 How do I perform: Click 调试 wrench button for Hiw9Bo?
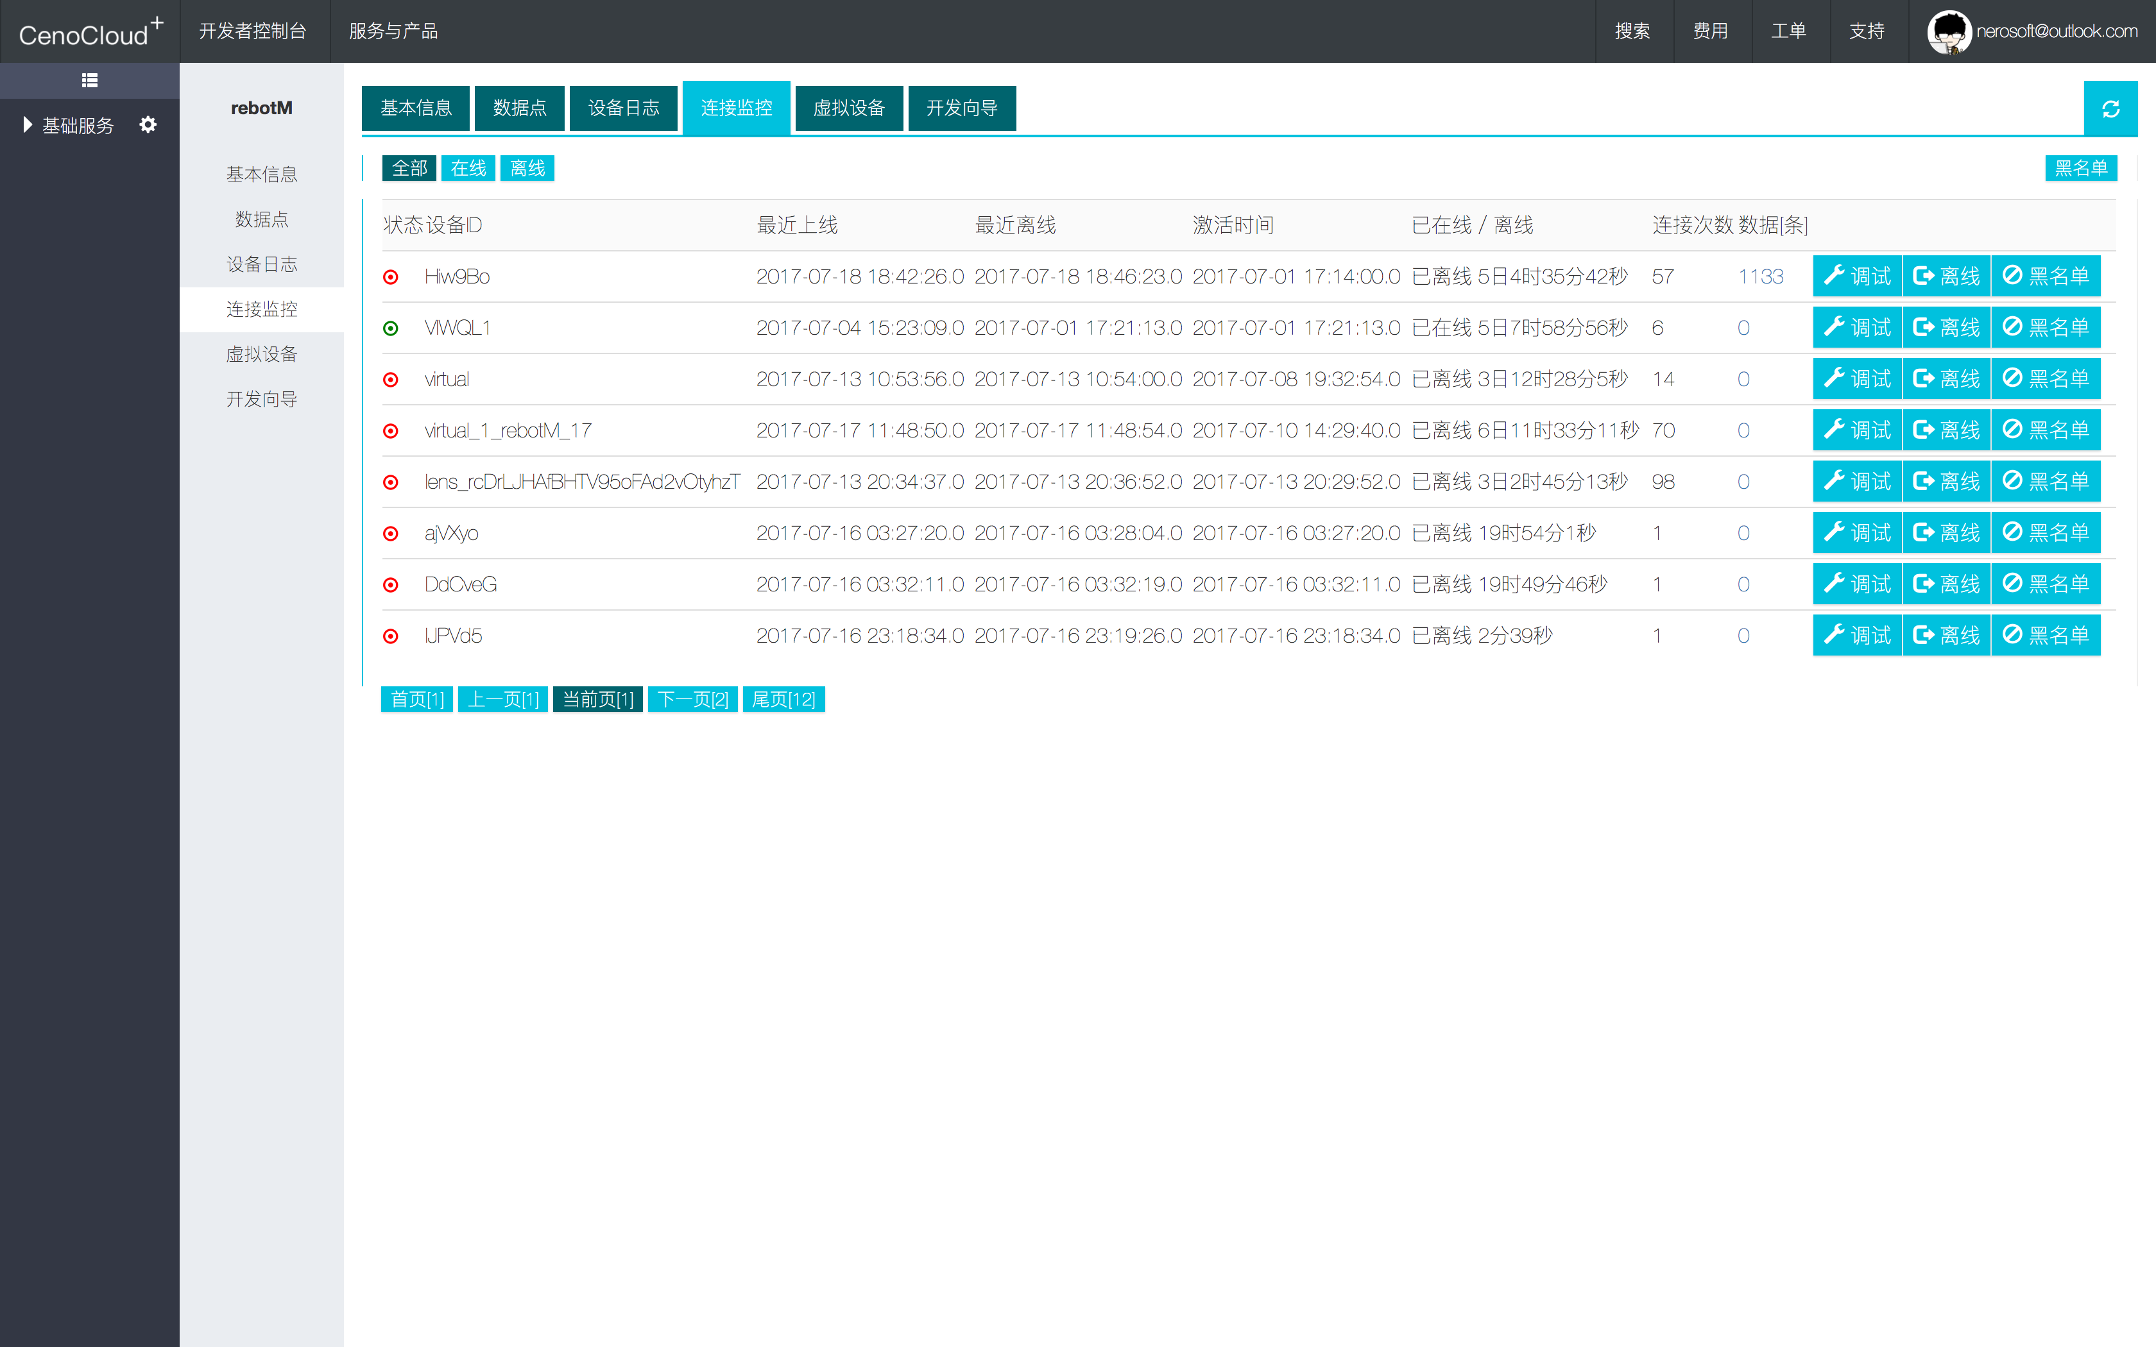(x=1856, y=276)
